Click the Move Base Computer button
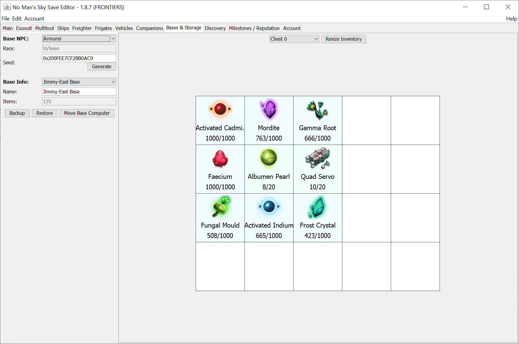519x344 pixels. [x=87, y=113]
